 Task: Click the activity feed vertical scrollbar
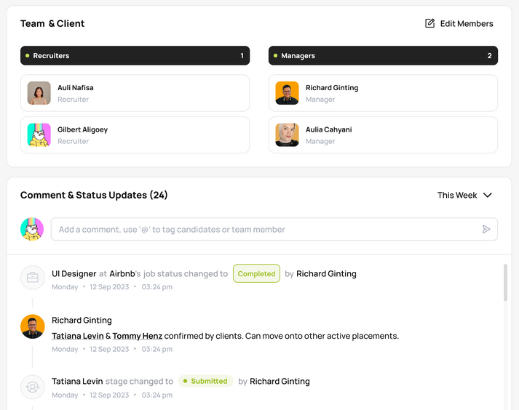tap(506, 284)
